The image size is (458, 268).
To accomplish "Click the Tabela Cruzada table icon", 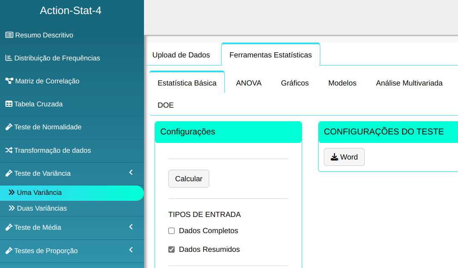I will 9,104.
